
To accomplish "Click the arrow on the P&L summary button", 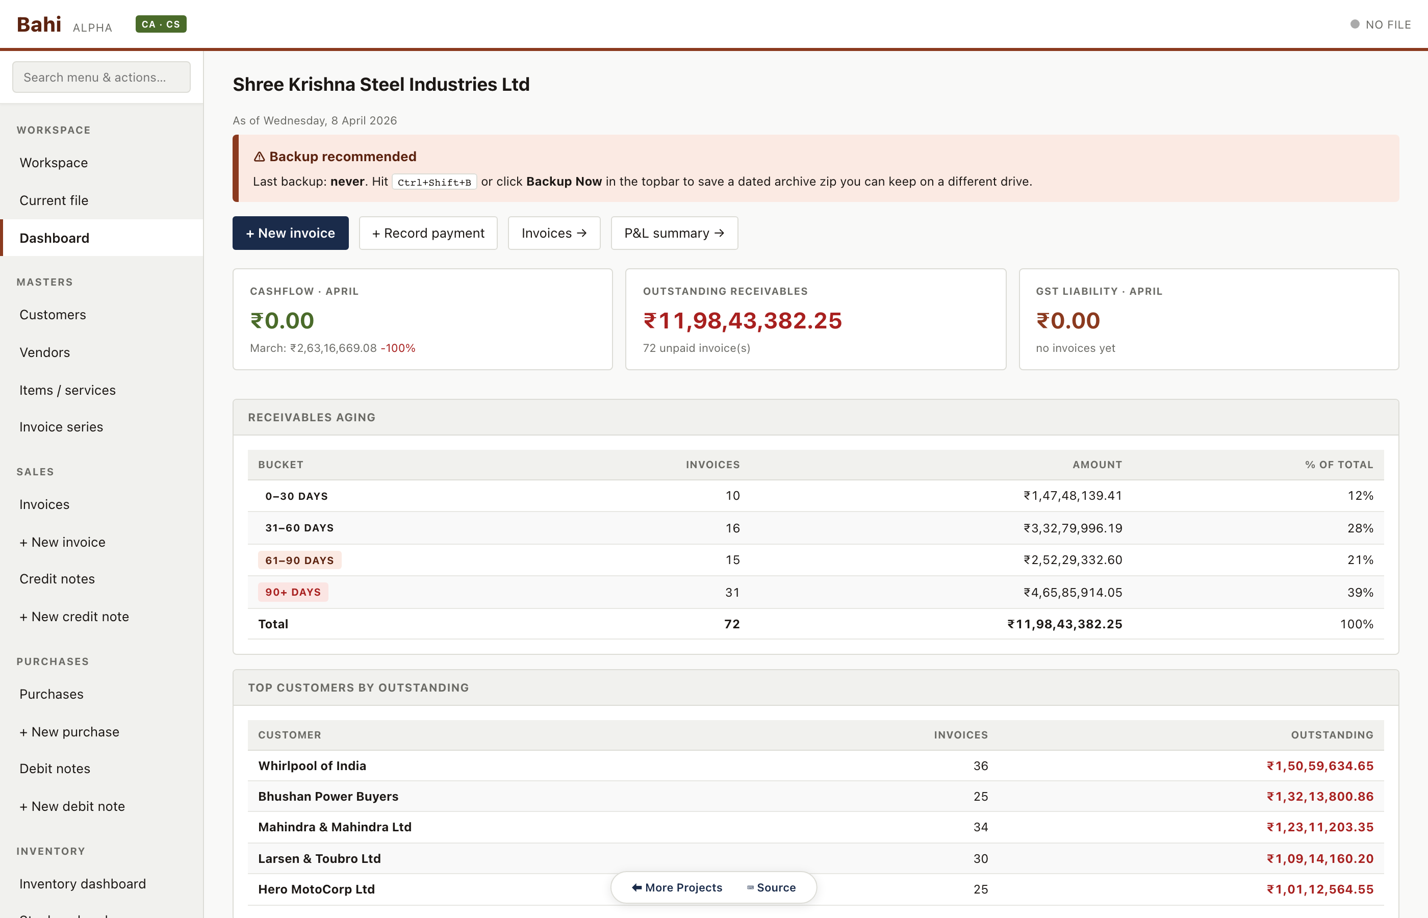I will click(720, 233).
